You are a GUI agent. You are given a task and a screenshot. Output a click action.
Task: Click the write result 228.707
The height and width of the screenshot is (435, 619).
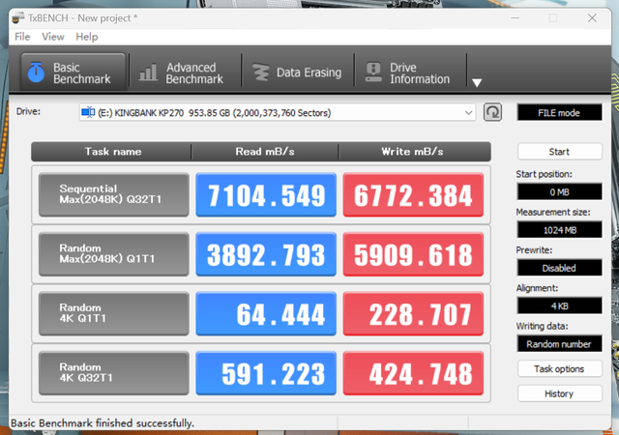point(413,313)
